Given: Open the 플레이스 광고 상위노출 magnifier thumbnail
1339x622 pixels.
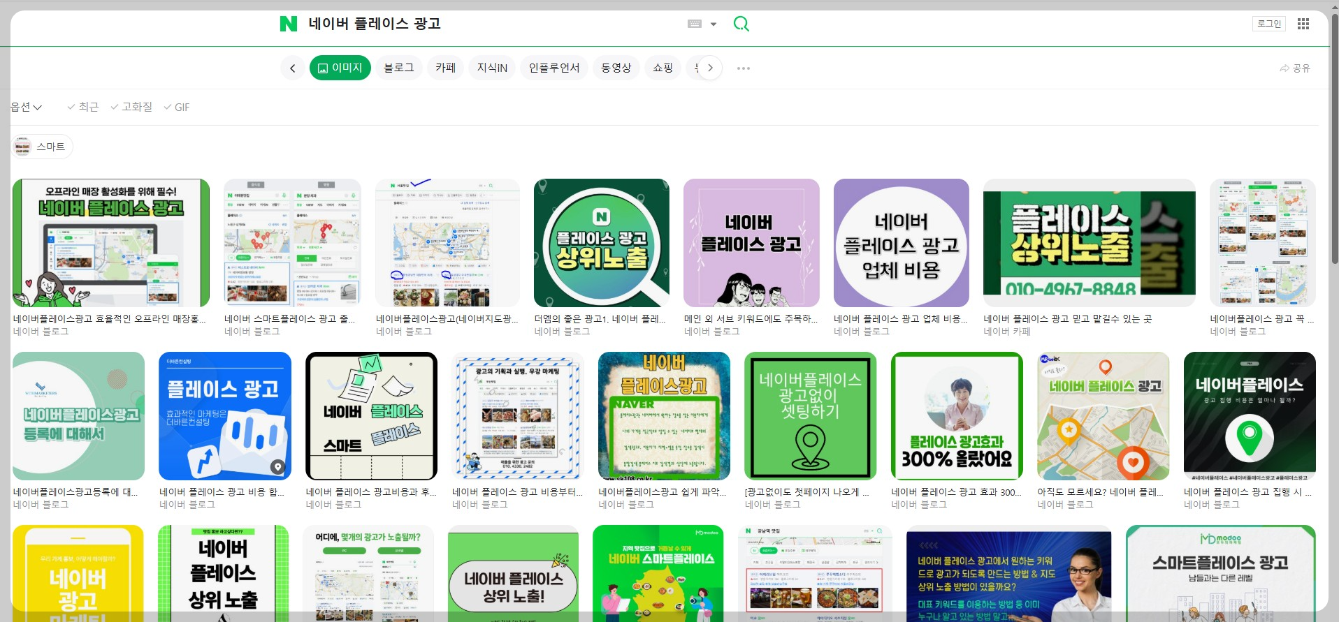Looking at the screenshot, I should 602,243.
